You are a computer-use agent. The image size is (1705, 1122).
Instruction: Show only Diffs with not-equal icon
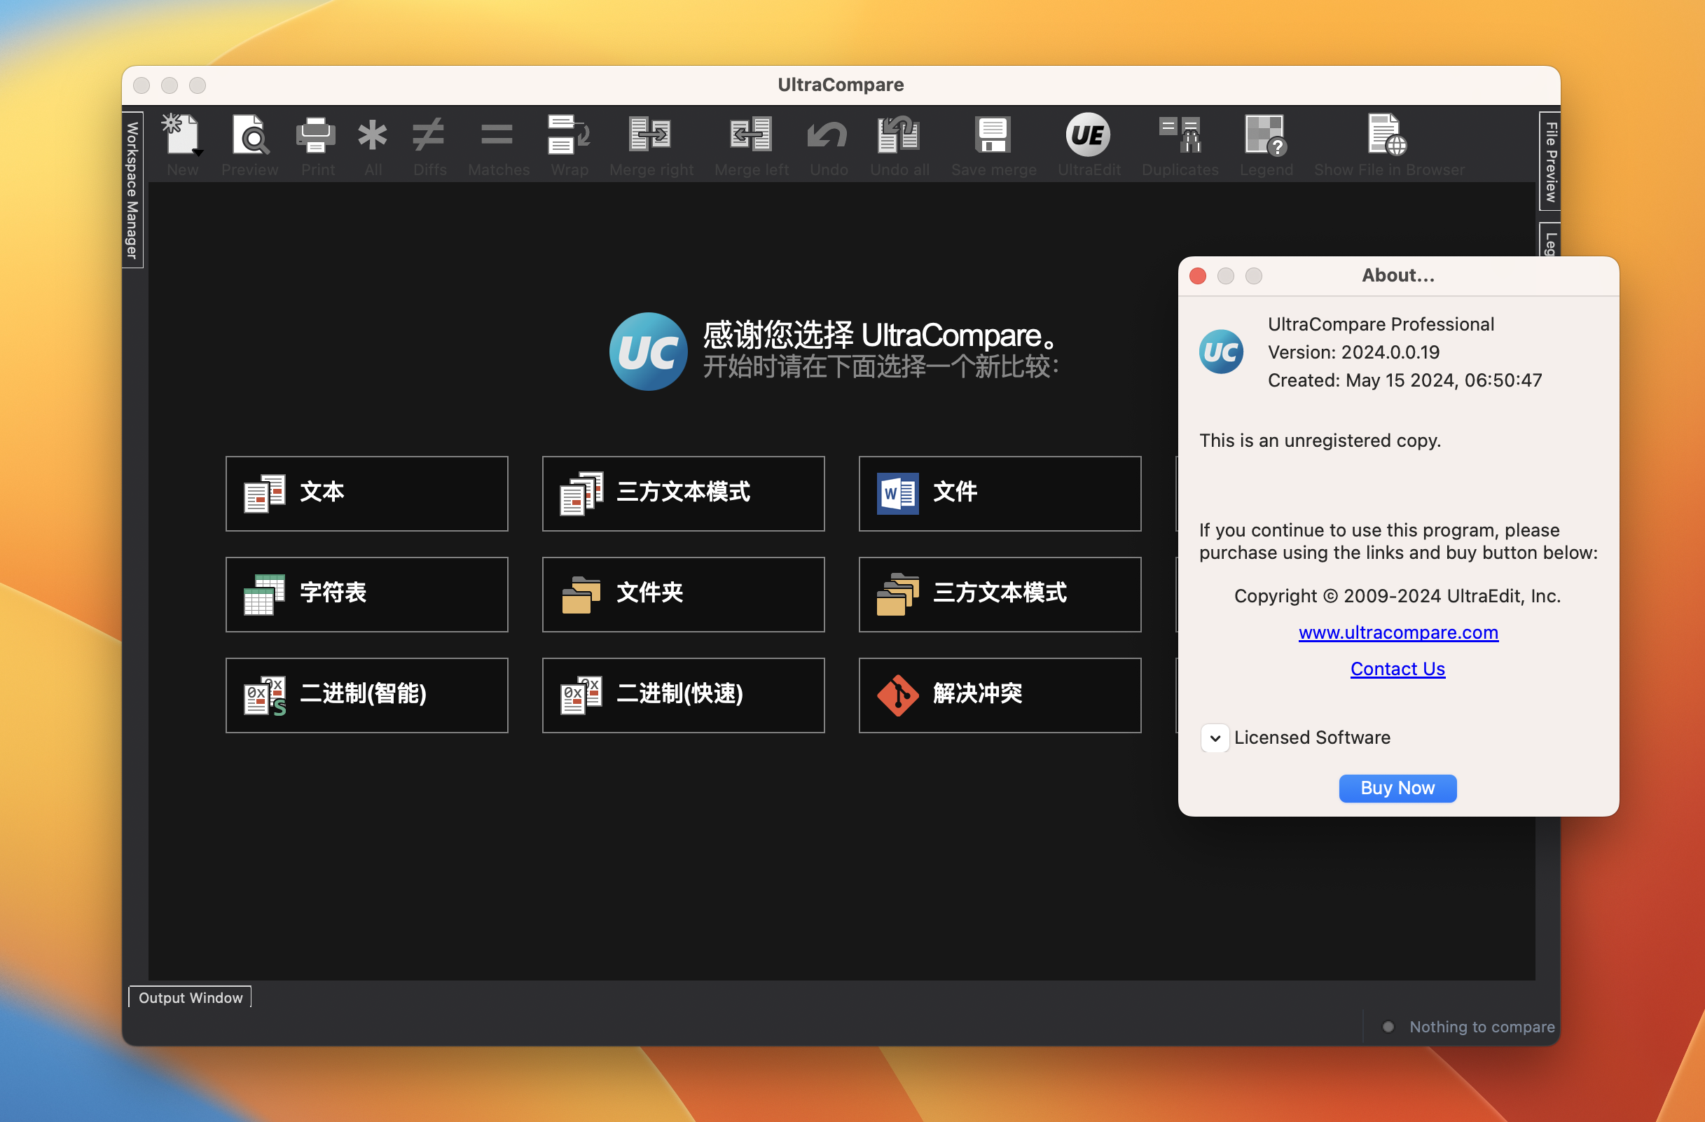[x=429, y=134]
